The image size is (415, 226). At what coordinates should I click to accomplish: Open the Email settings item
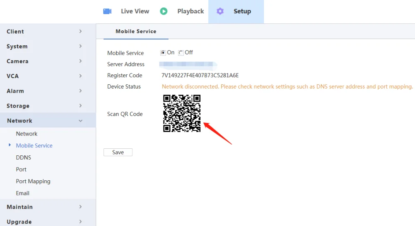[x=22, y=193]
